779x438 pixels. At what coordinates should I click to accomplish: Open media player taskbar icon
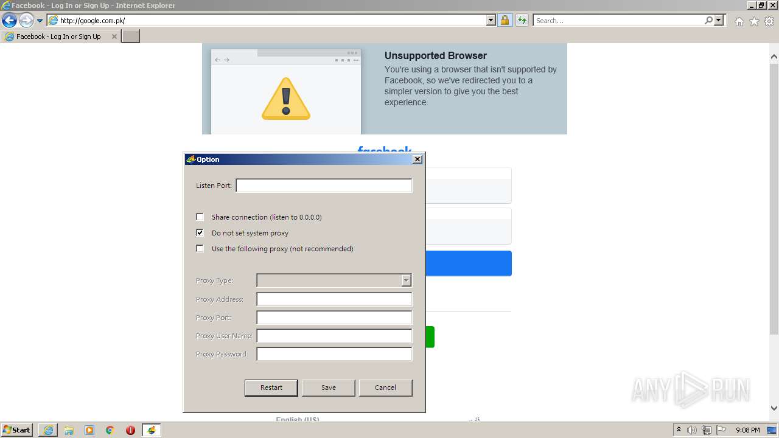click(89, 430)
